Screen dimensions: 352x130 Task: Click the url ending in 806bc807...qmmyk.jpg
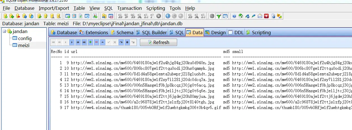click(142, 68)
